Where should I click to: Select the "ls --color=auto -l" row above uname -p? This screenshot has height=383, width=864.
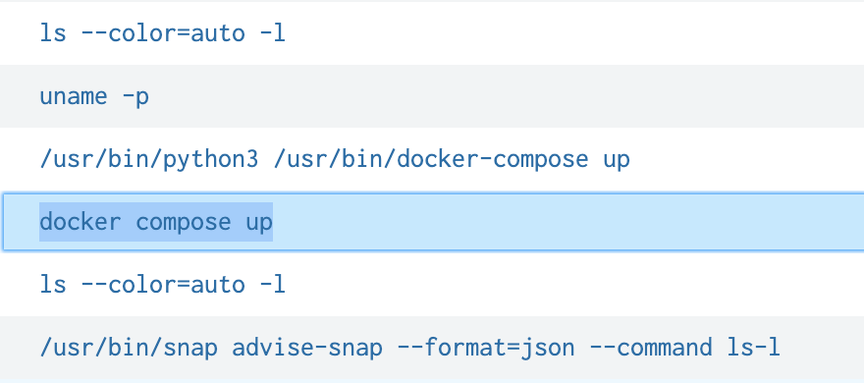point(432,33)
